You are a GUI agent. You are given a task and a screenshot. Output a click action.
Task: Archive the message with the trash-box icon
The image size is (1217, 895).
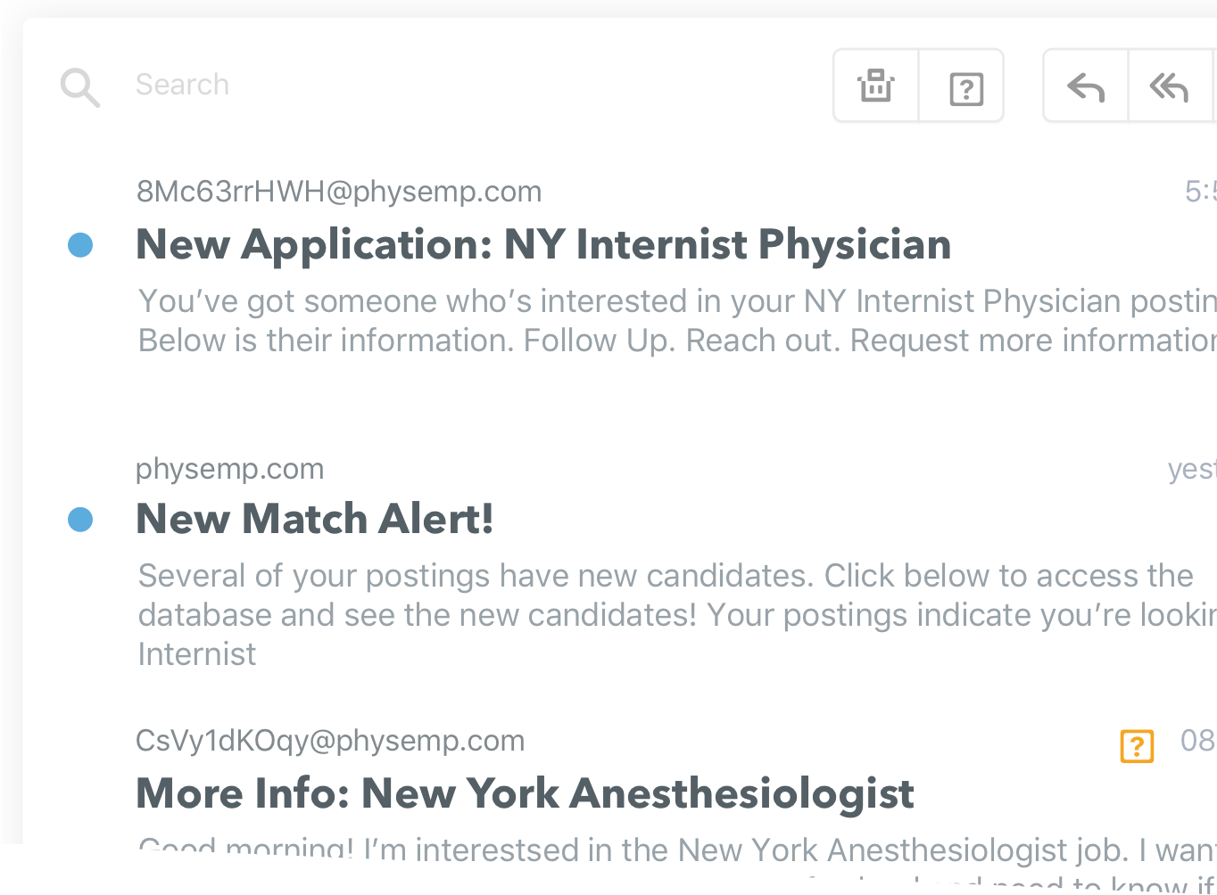876,86
